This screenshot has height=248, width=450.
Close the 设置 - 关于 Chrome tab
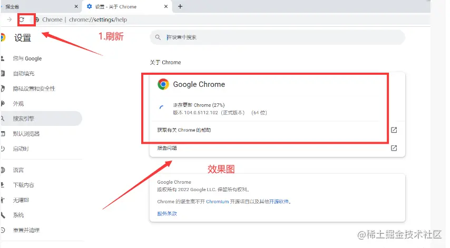tap(166, 6)
